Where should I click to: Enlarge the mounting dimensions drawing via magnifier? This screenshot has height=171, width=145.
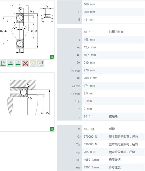pos(52,129)
